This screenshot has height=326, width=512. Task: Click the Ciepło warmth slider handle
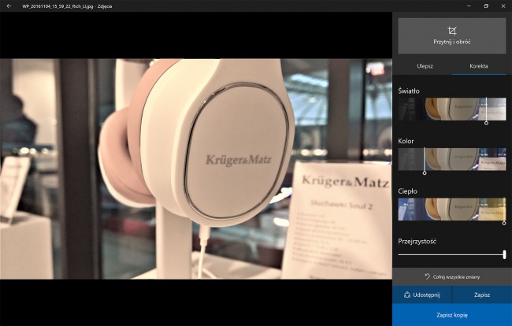(x=504, y=223)
